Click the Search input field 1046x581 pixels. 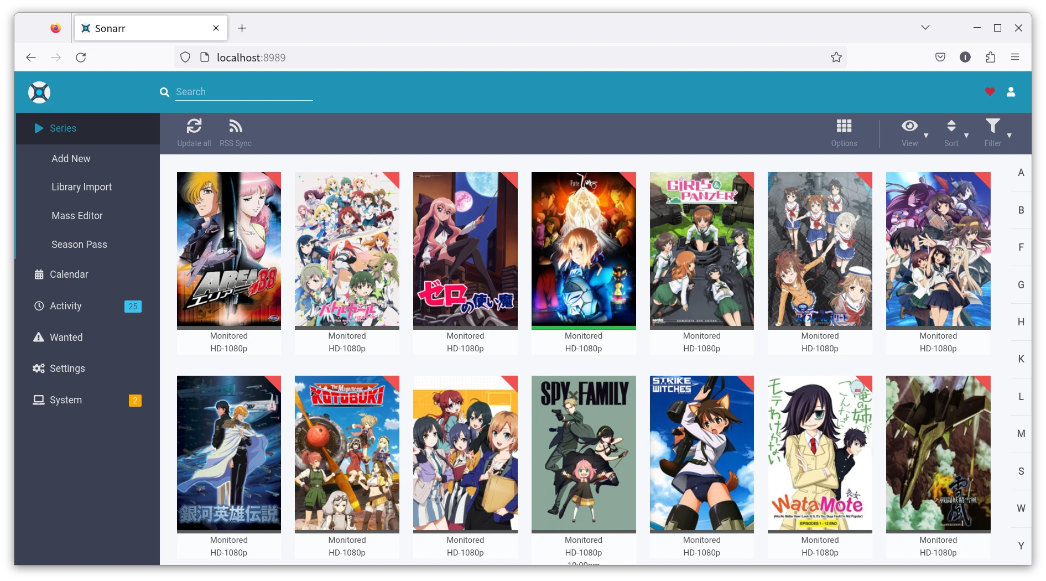[x=243, y=92]
